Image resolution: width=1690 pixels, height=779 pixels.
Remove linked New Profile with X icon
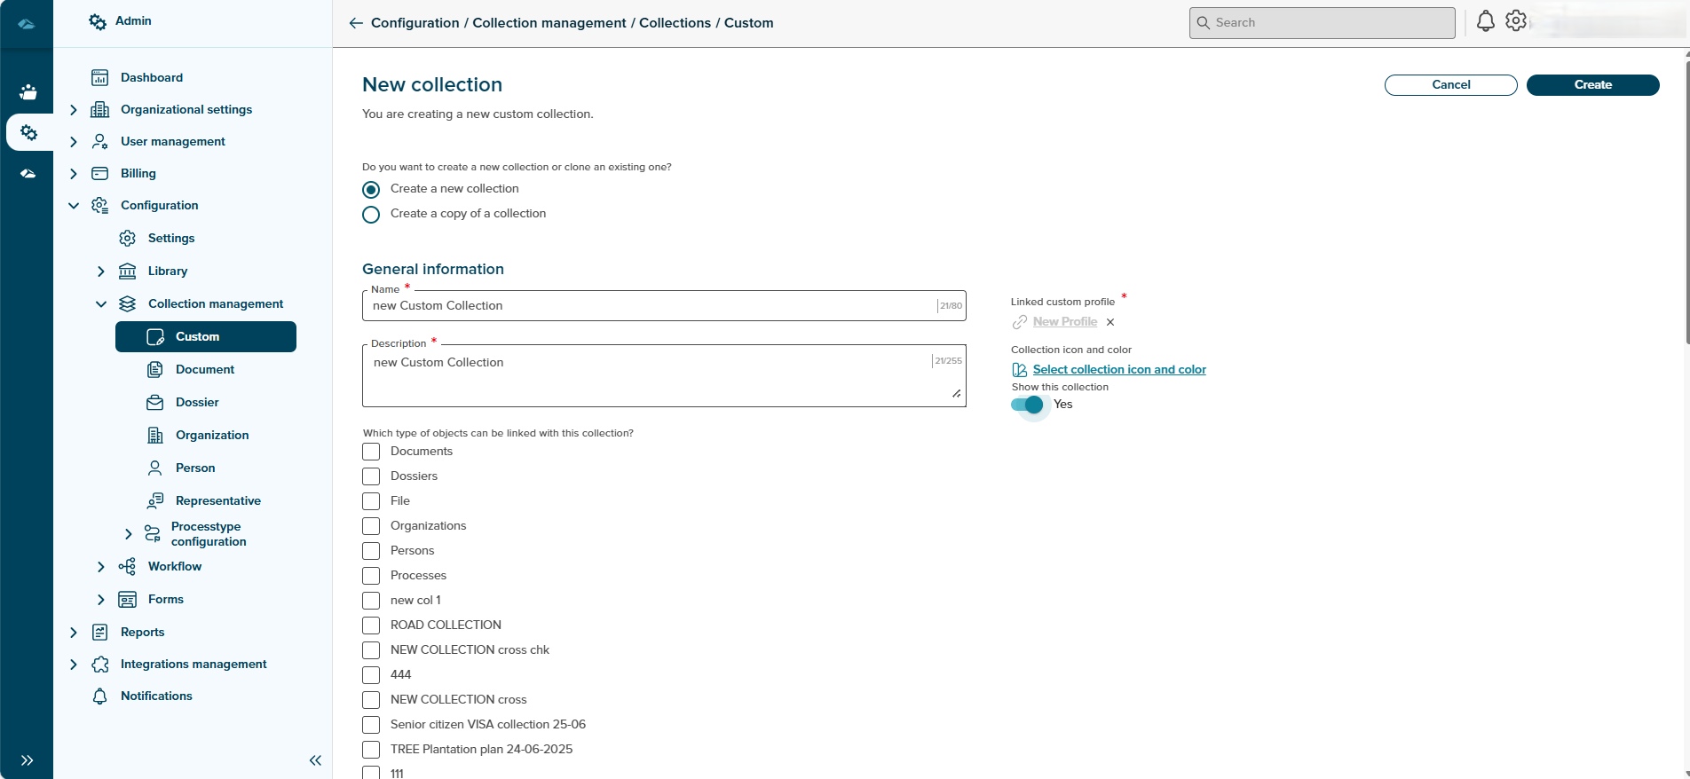point(1110,322)
